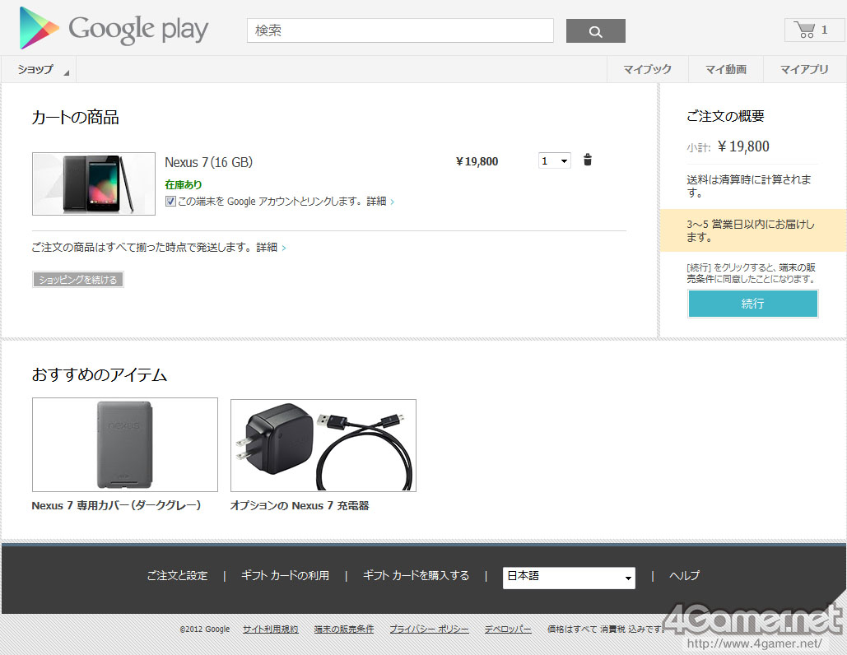The width and height of the screenshot is (847, 655).
Task: Open the 日本語 language dropdown
Action: [x=569, y=578]
